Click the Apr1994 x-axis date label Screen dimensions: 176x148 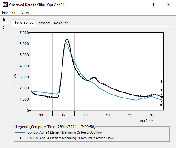(147, 121)
